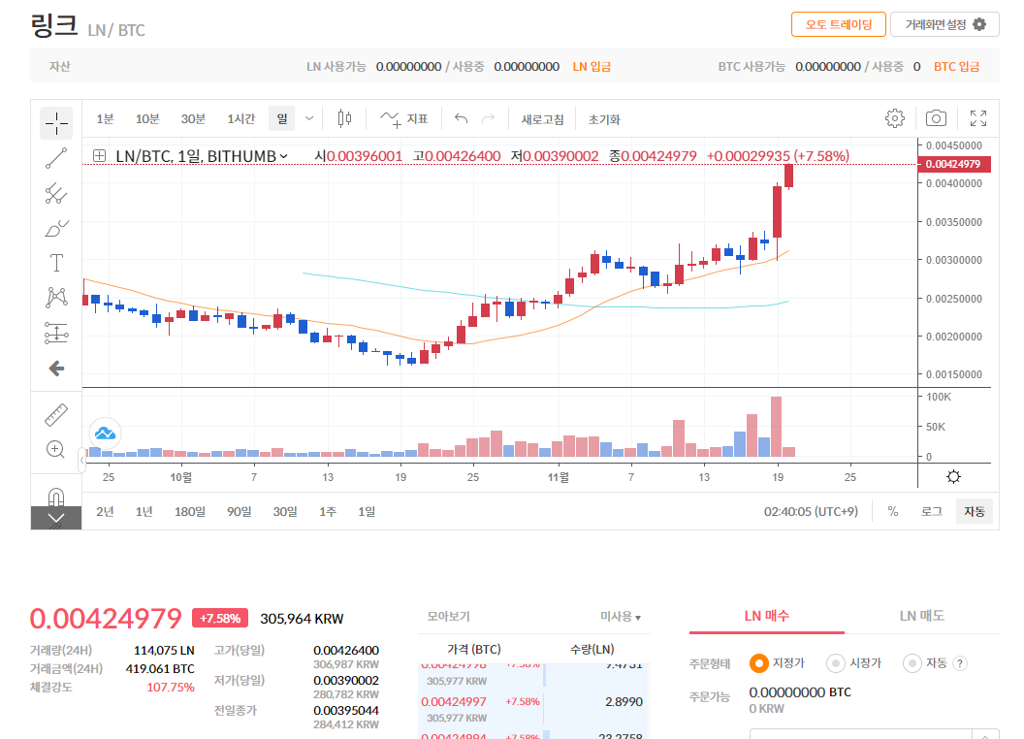Viewport: 1024px width, 739px height.
Task: Switch to the LN 매도 tab
Action: [921, 616]
